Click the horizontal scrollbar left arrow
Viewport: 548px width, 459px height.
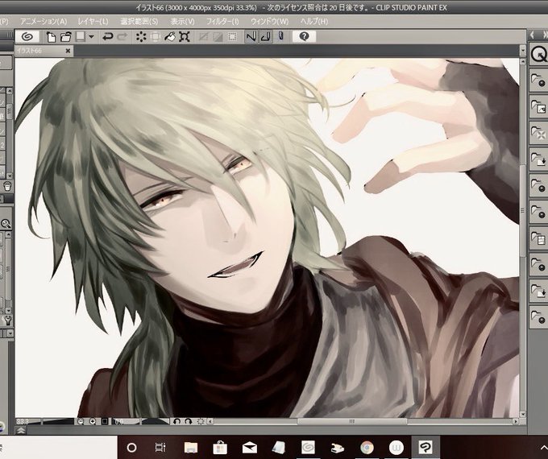(210, 422)
